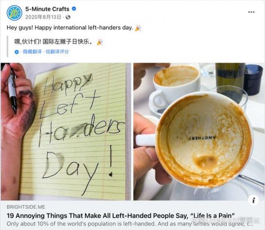
Task: Click the info icon on the image
Action: point(254,200)
